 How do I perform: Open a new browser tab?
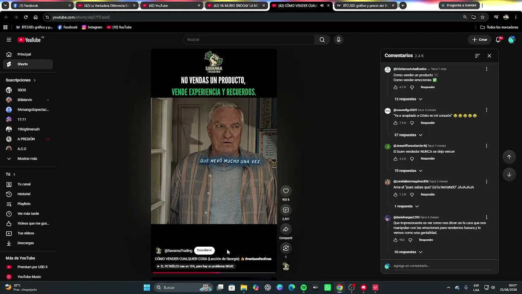403,6
